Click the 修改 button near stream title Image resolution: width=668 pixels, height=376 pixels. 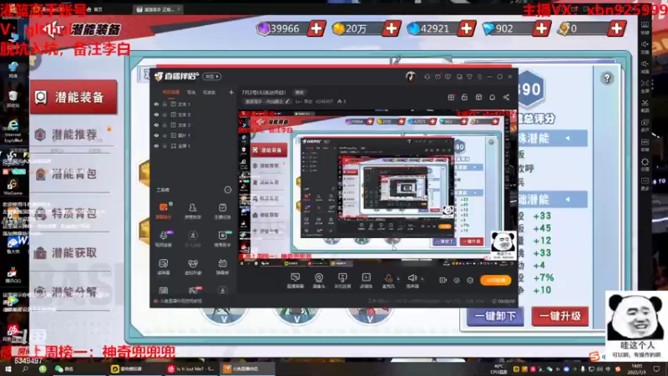[300, 93]
